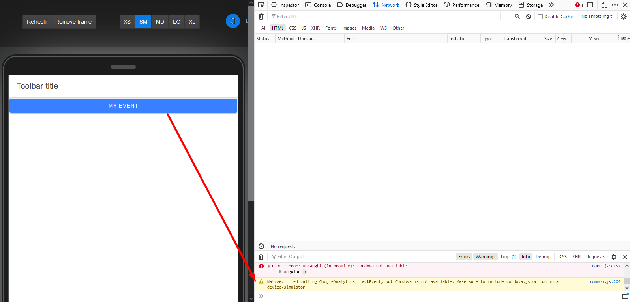Image resolution: width=630 pixels, height=302 pixels.
Task: Click the Remove frame button
Action: (73, 22)
